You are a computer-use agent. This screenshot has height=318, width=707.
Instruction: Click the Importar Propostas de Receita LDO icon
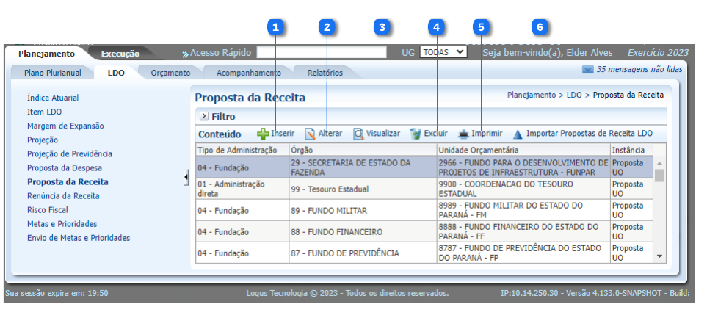pyautogui.click(x=518, y=134)
